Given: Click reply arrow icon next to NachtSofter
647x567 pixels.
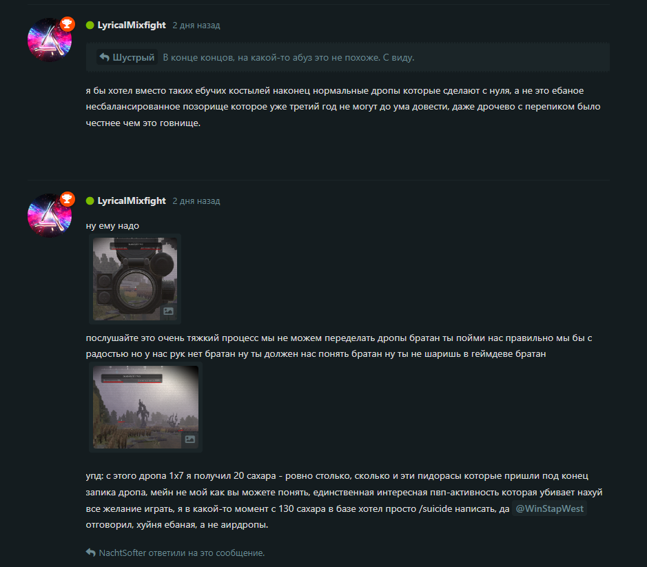Looking at the screenshot, I should (91, 552).
